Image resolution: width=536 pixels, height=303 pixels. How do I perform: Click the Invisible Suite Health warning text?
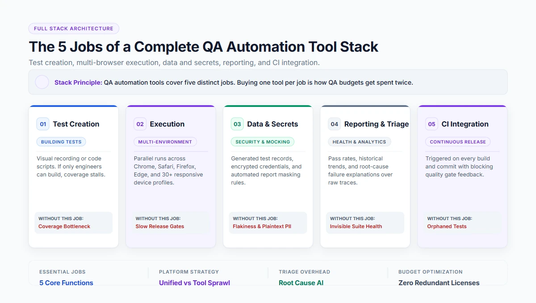tap(356, 226)
